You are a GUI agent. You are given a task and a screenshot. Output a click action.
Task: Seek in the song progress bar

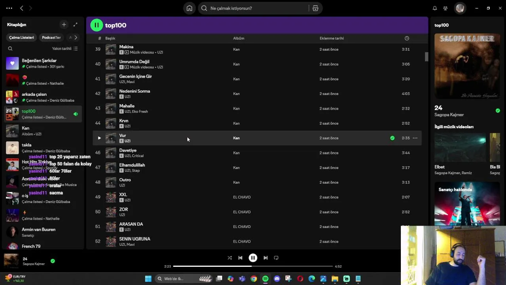coord(253,266)
